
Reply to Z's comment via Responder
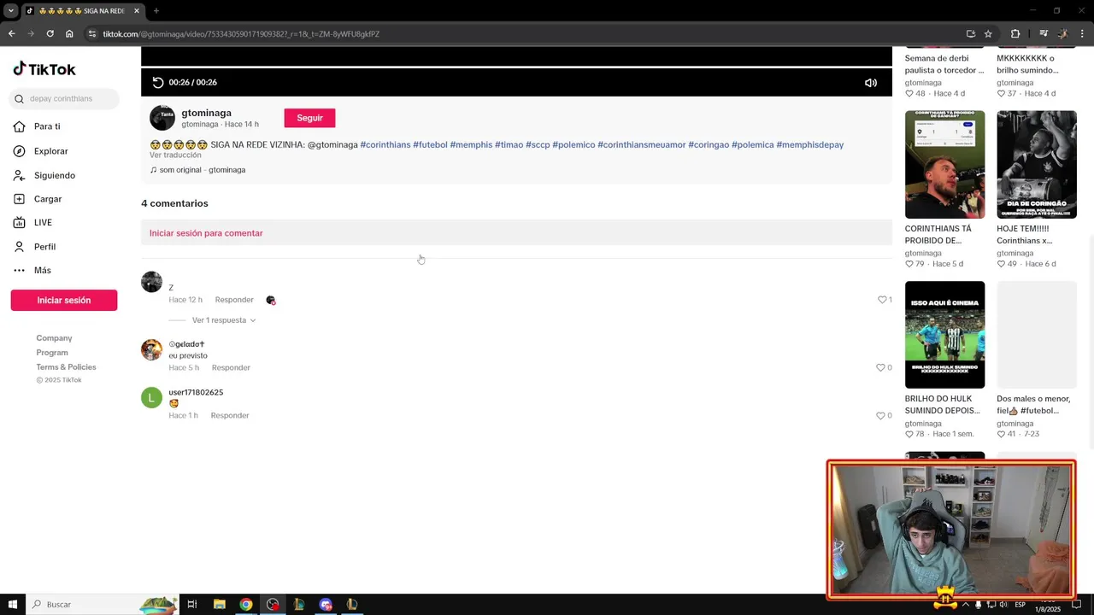tap(234, 300)
